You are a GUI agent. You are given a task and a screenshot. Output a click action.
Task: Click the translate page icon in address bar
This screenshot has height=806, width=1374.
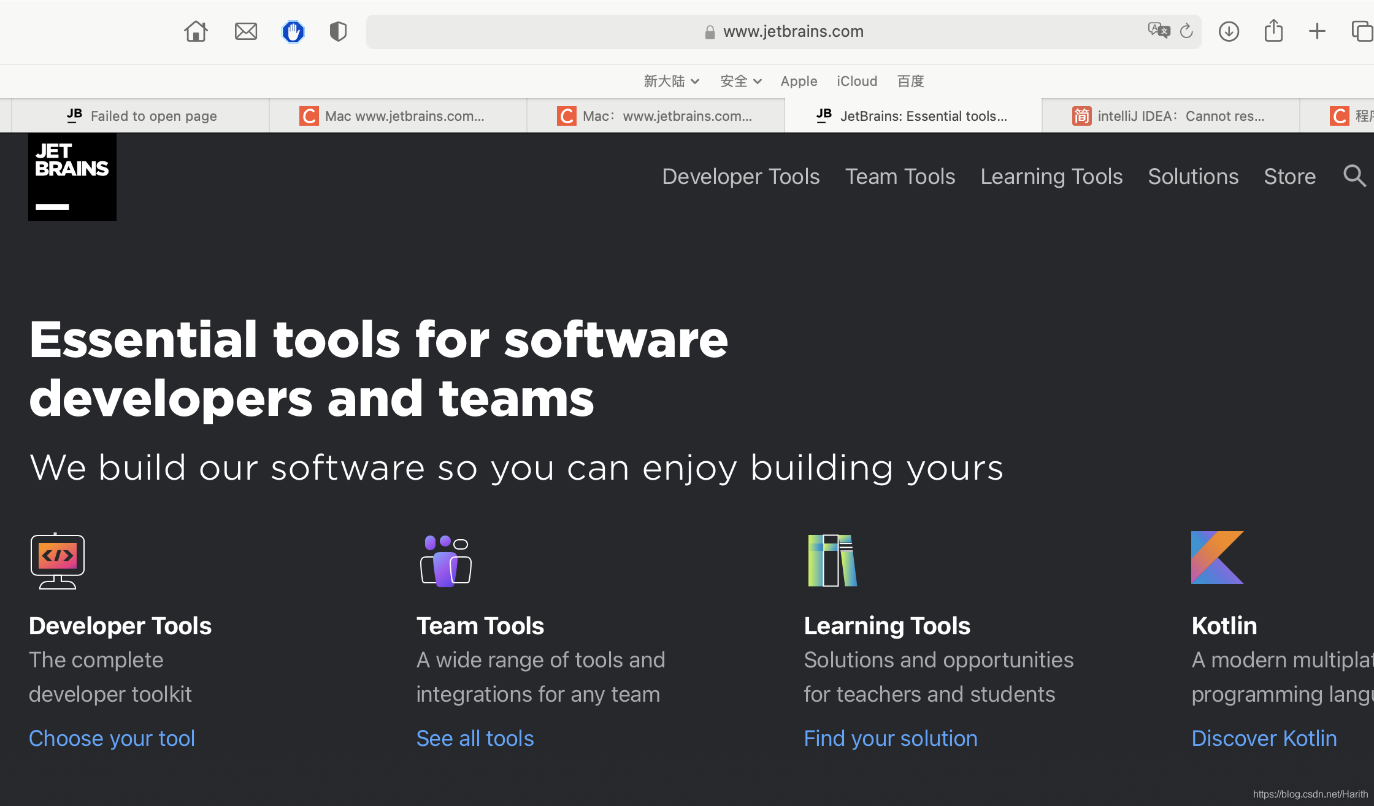1158,31
